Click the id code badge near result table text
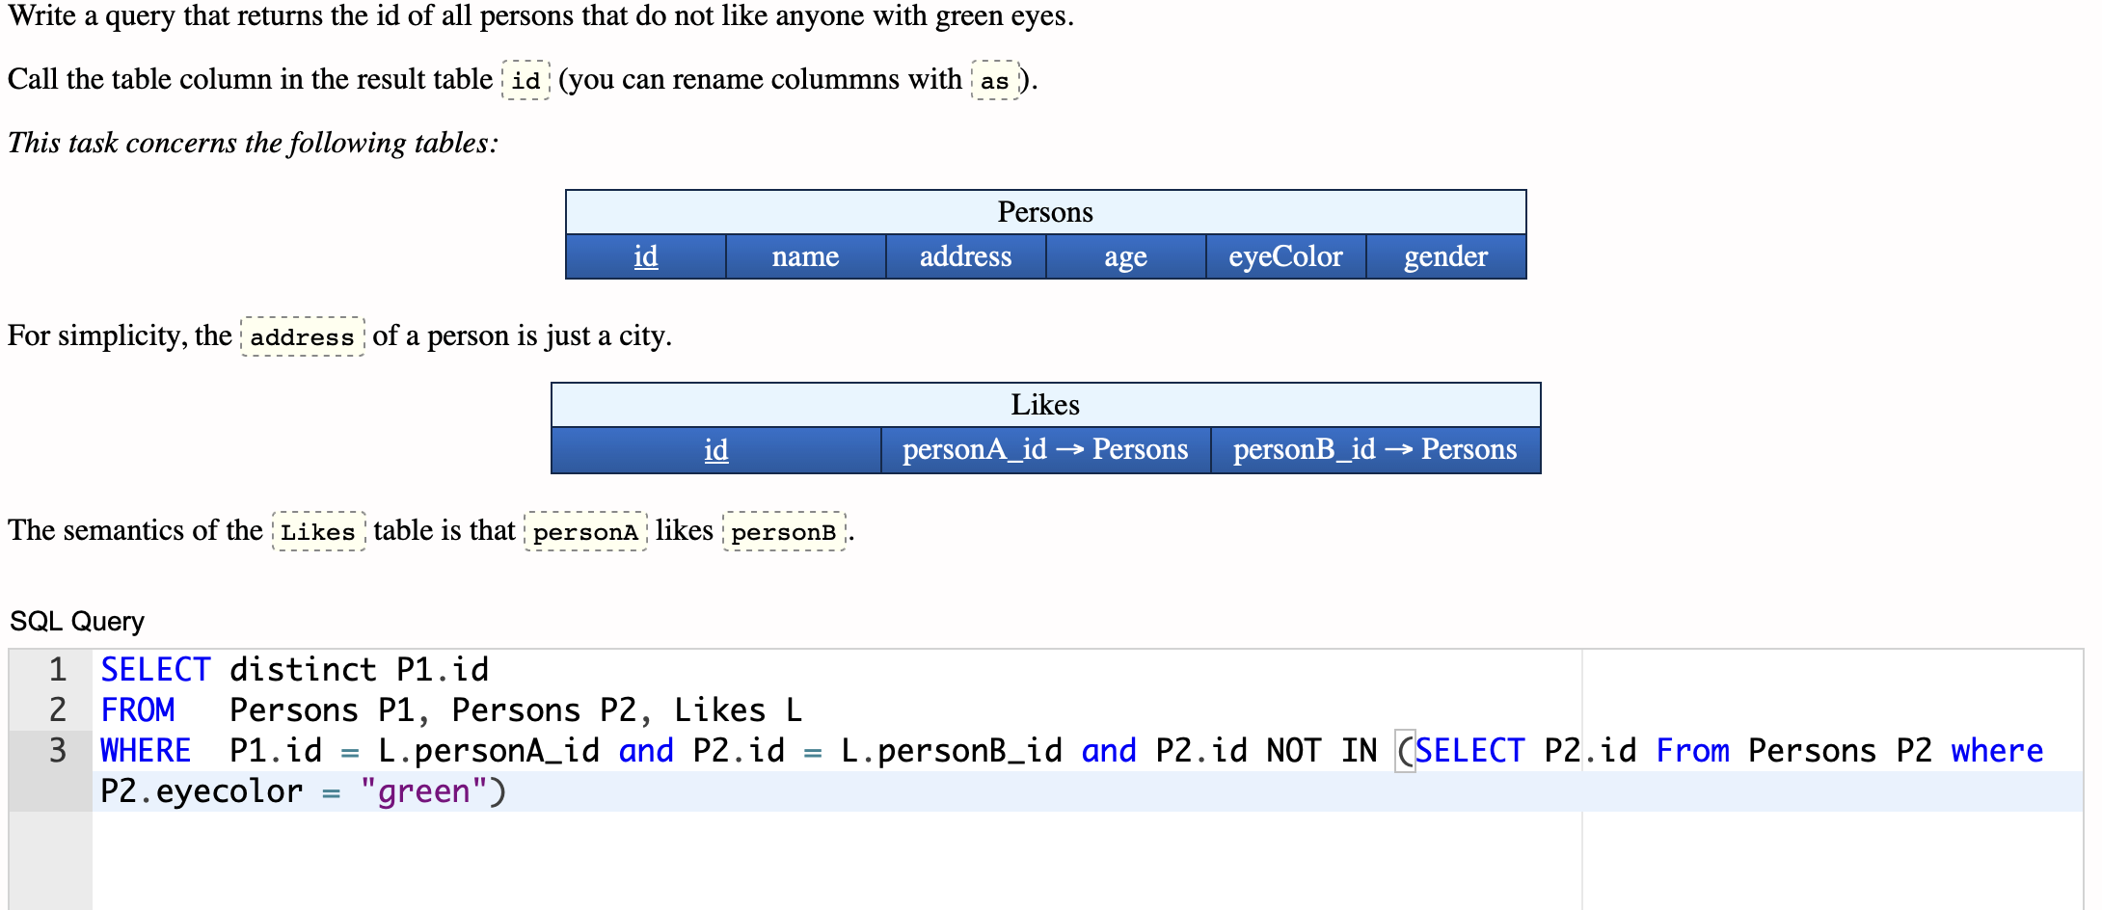Screen dimensions: 2102x910 click(x=524, y=79)
